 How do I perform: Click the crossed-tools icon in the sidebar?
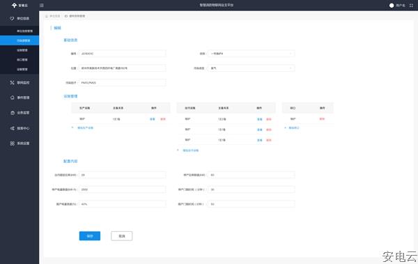tap(12, 83)
